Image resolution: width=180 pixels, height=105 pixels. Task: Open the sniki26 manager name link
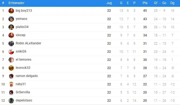[x=21, y=51]
